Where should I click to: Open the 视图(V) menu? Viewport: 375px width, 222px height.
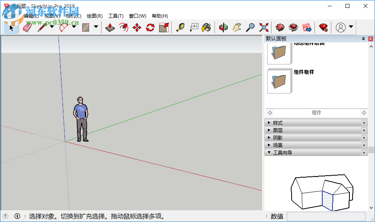tap(52, 16)
